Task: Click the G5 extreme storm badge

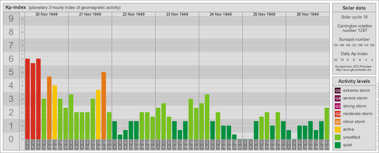Action: tap(338, 91)
